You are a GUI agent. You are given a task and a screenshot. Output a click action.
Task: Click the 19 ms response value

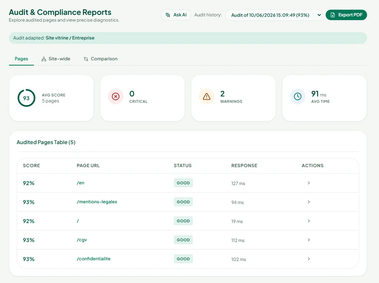(237, 222)
